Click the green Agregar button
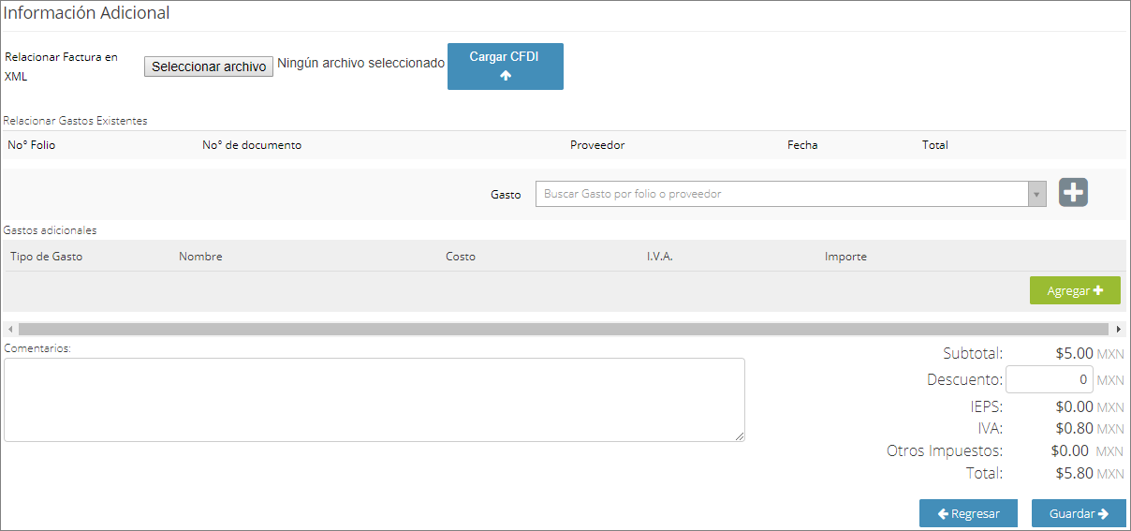 1075,290
